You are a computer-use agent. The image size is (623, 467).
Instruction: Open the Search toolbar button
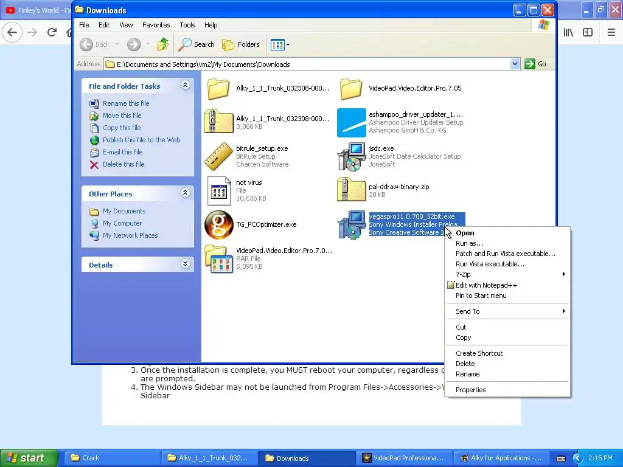point(196,44)
